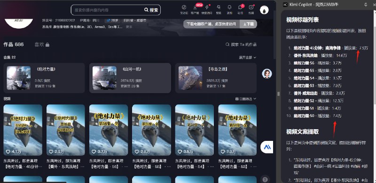Viewport: 376px width, 183px height.
Task: Click the Kimi Copilot K logo
Action: click(x=285, y=5)
